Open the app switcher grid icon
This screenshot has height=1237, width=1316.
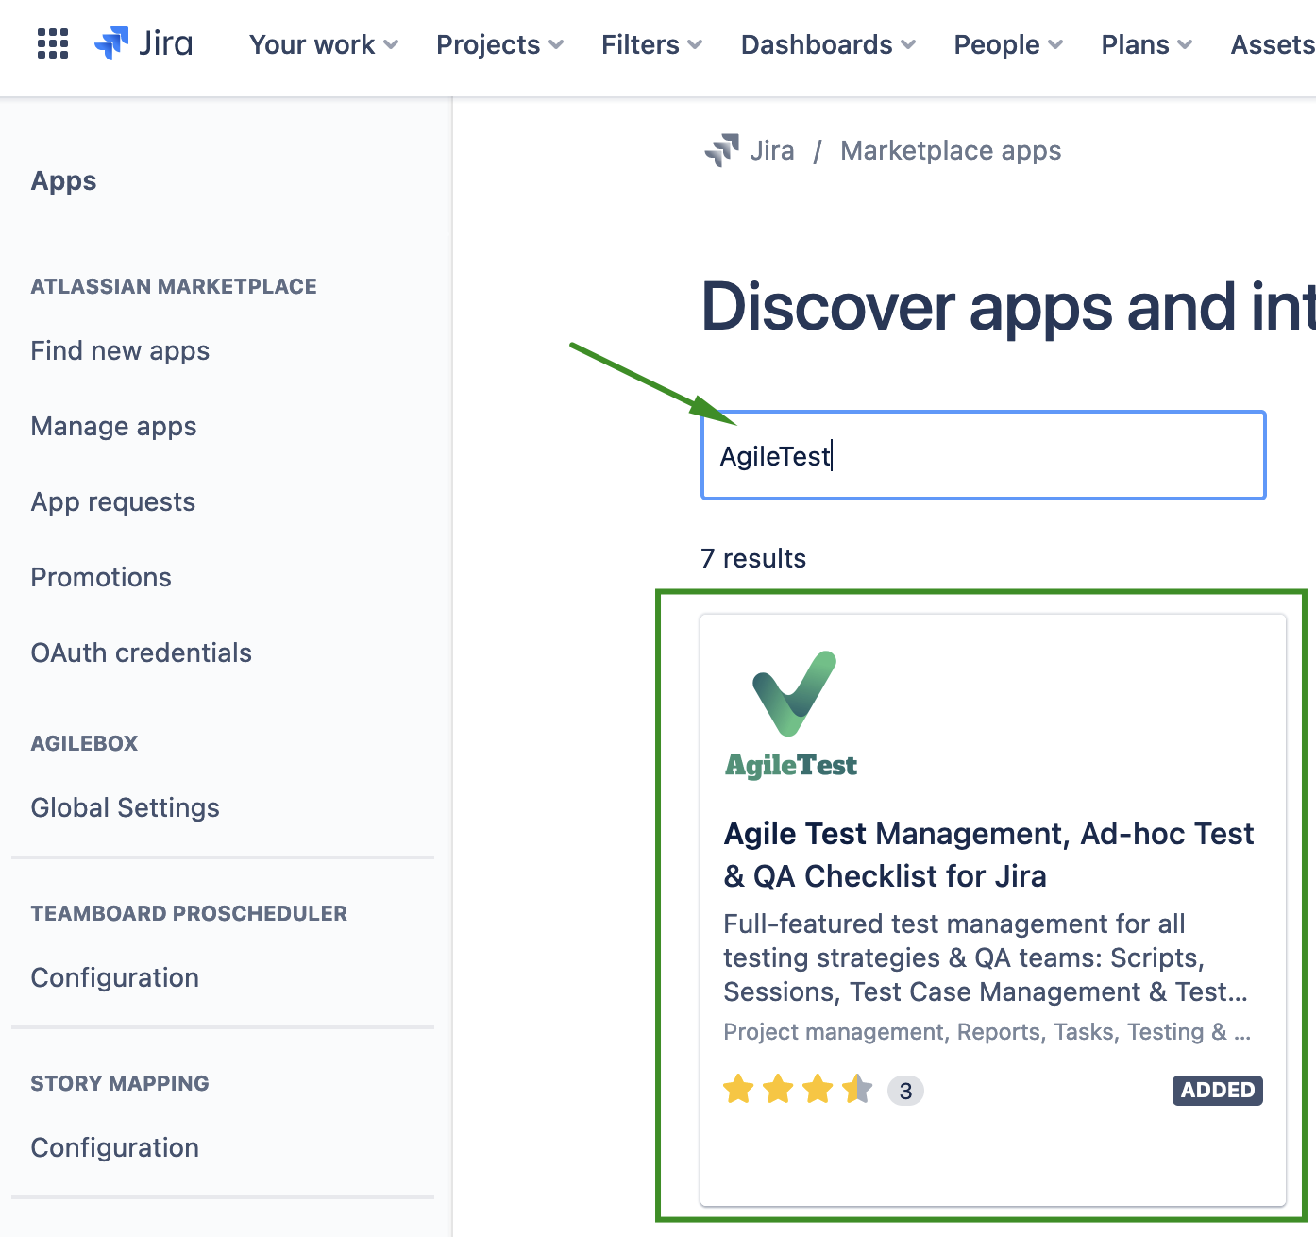point(53,44)
